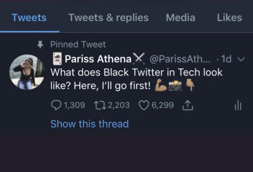Expand the tweet options chevron menu
The image size is (253, 172).
click(241, 59)
